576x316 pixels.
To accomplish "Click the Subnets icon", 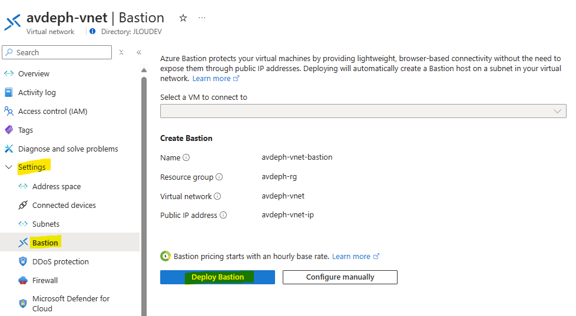I will coord(23,224).
